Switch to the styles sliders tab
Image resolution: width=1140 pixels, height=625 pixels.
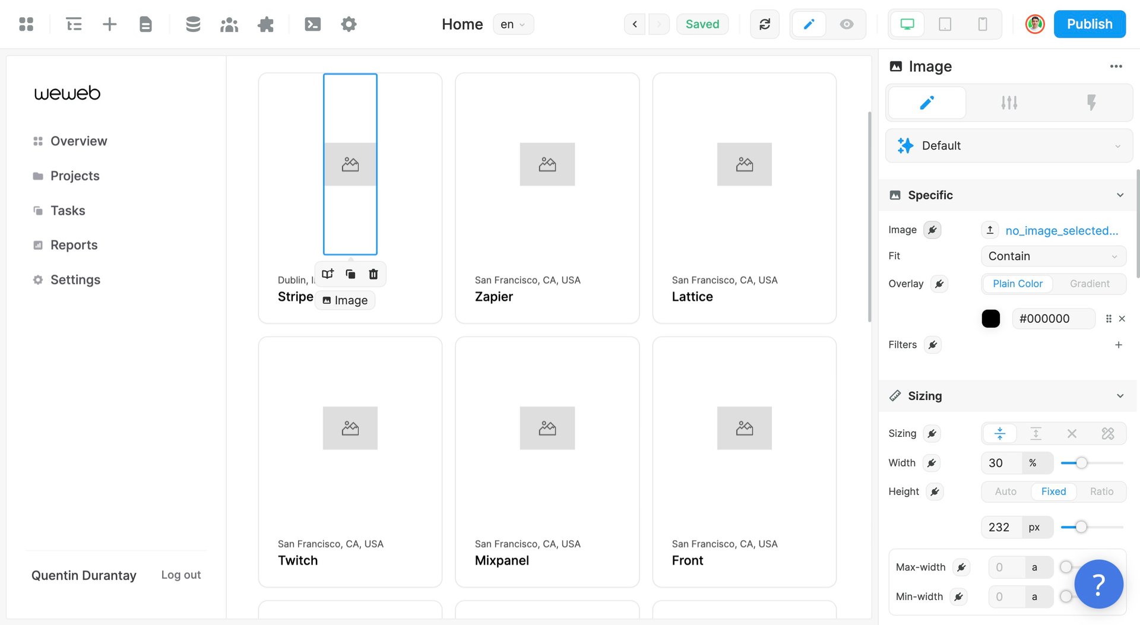pos(1009,103)
